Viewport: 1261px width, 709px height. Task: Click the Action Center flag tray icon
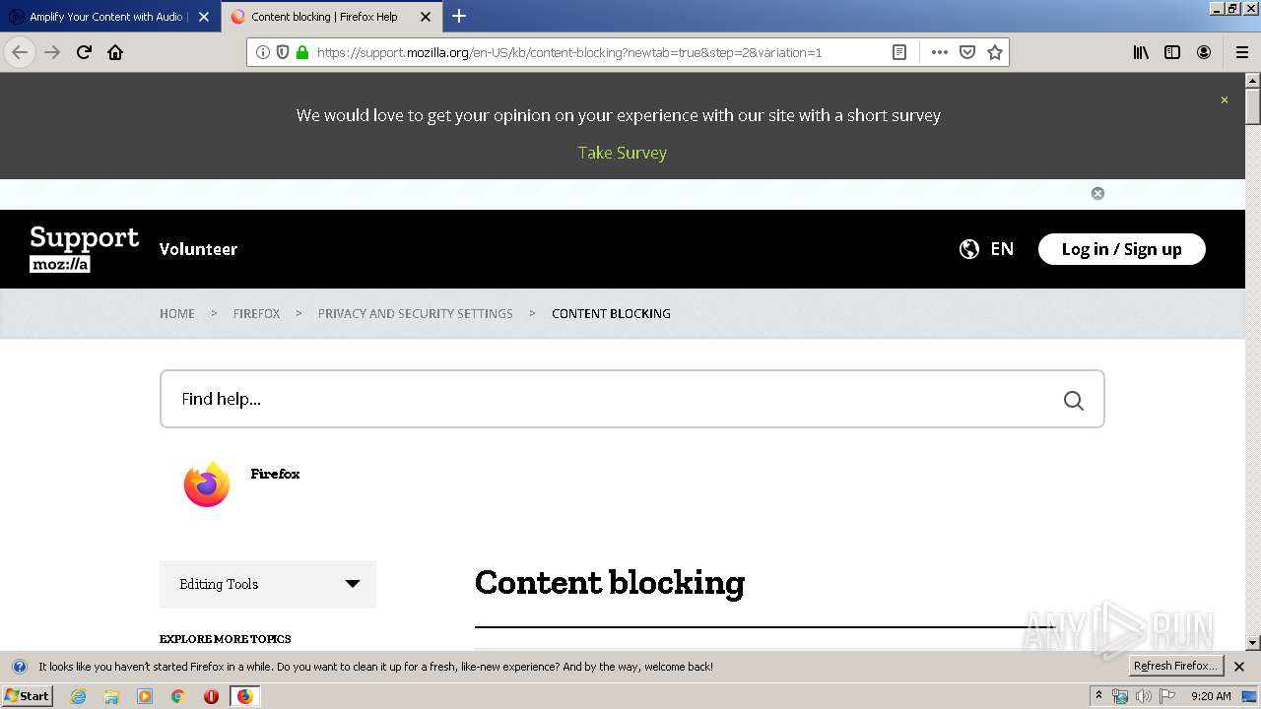pyautogui.click(x=1167, y=696)
